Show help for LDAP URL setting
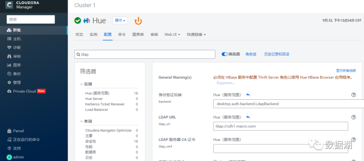The height and width of the screenshot is (161, 364). 354,117
